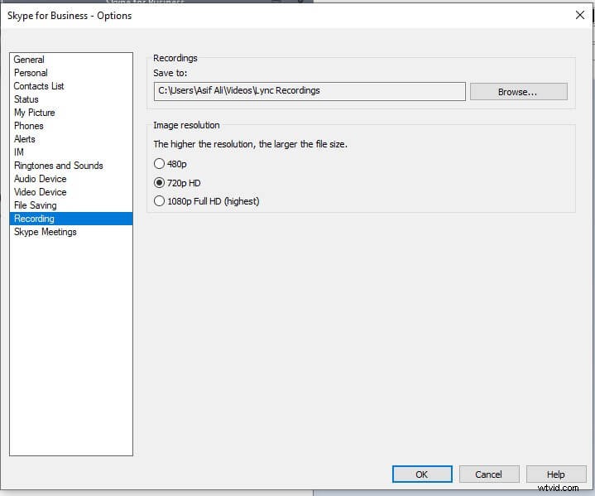Viewport: 595px width, 496px height.
Task: Cancel the Options dialog
Action: (489, 474)
